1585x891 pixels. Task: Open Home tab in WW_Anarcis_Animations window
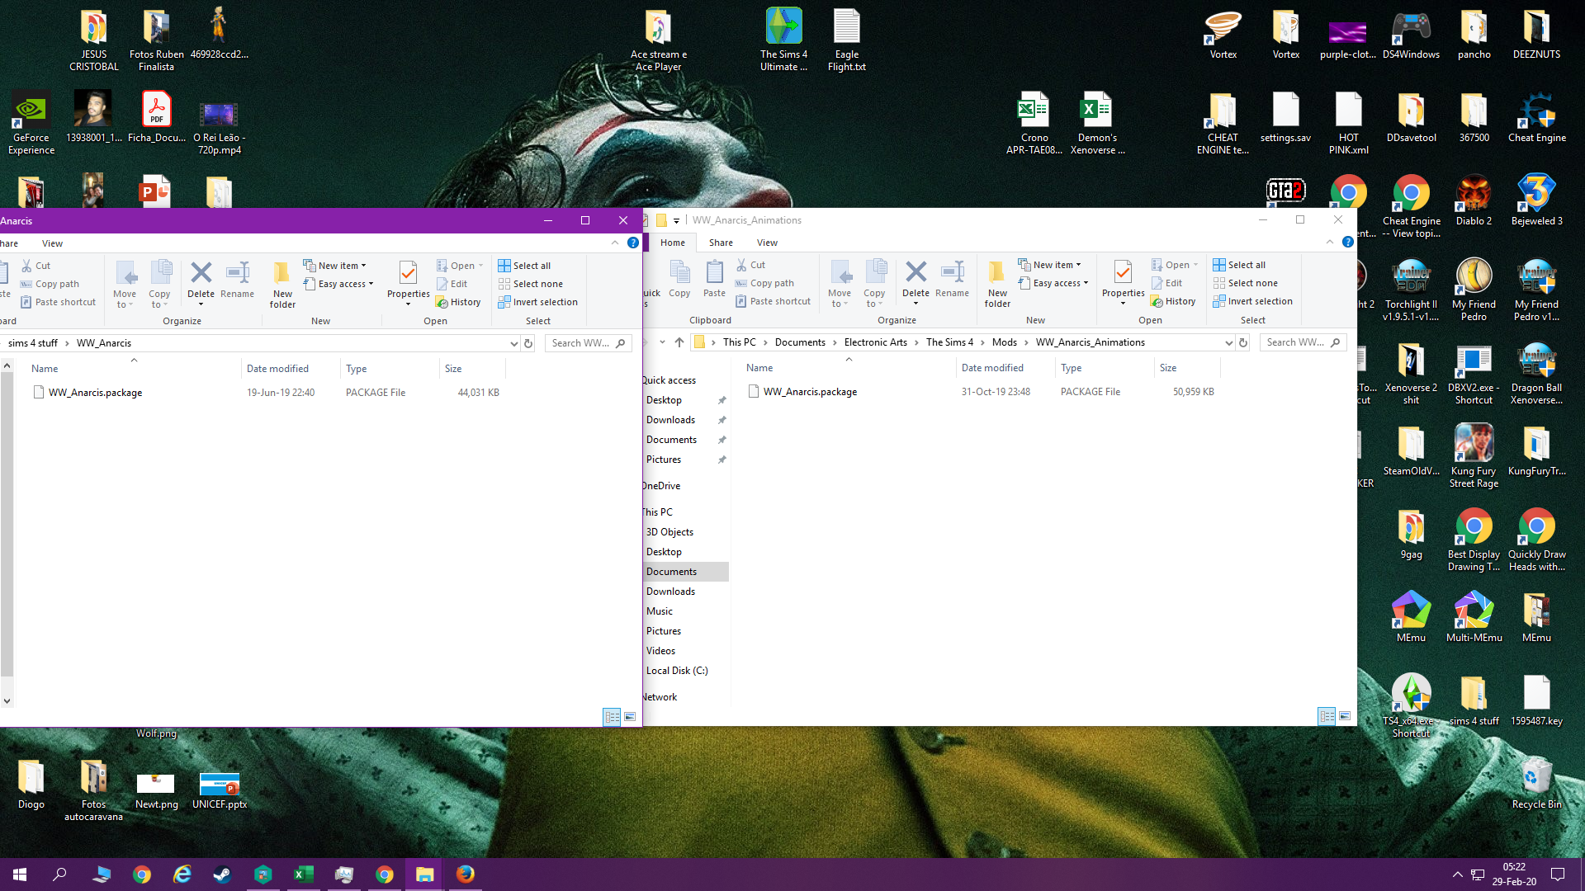click(x=673, y=243)
